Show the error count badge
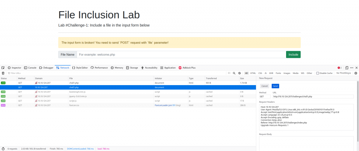The width and height of the screenshot is (359, 151). pos(339,68)
